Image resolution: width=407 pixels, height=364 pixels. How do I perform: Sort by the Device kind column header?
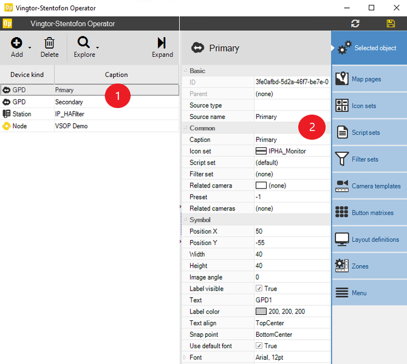27,75
